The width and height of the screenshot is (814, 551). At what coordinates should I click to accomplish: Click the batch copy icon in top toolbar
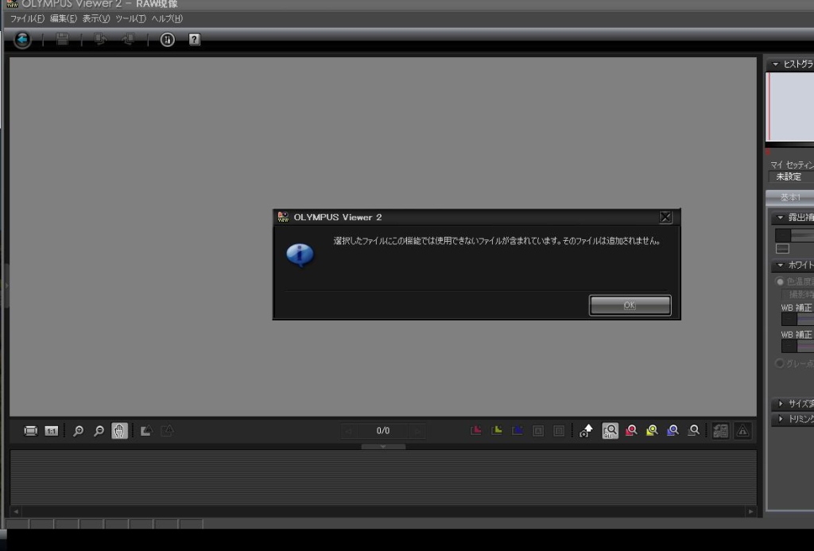(x=128, y=40)
